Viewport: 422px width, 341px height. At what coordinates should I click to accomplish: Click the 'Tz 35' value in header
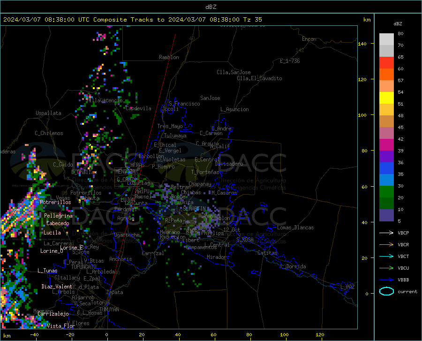(252, 20)
